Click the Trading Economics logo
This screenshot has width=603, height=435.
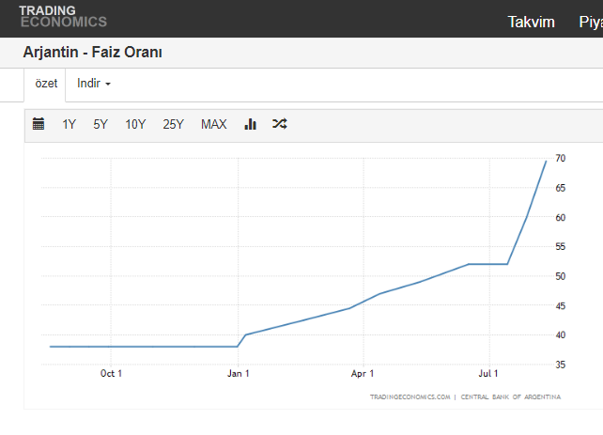[x=62, y=17]
